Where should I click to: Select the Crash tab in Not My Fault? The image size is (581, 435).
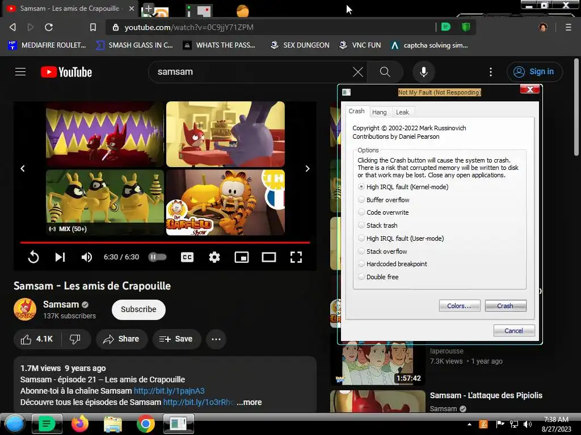pos(356,111)
